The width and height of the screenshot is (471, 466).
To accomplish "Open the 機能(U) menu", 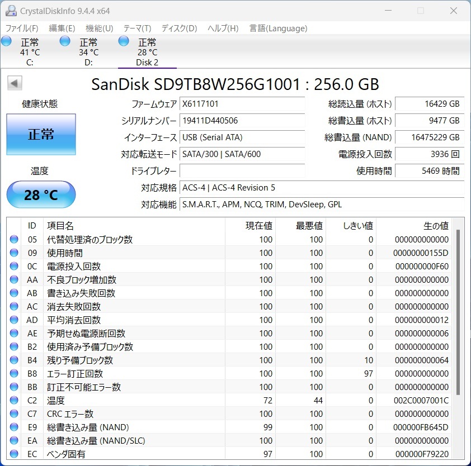I will [x=100, y=28].
